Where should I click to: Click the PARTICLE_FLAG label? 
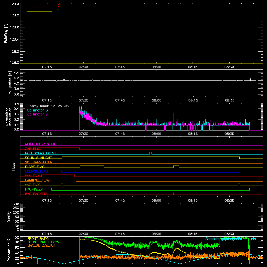tap(37, 180)
